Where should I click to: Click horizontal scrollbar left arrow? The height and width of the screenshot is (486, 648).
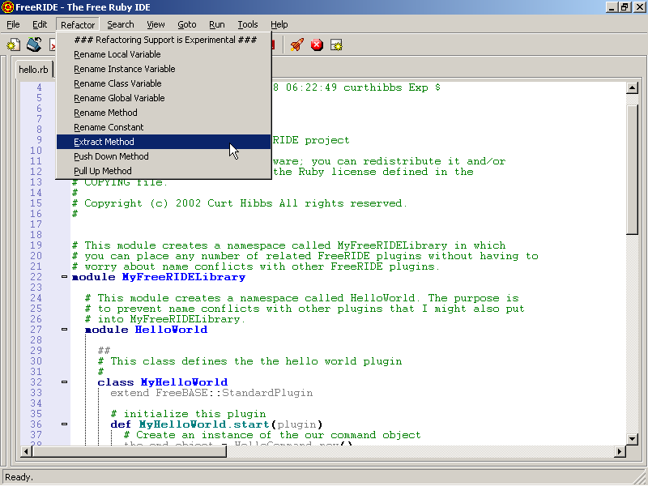point(26,451)
